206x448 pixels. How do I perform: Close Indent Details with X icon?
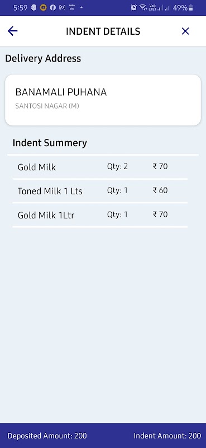coord(185,31)
